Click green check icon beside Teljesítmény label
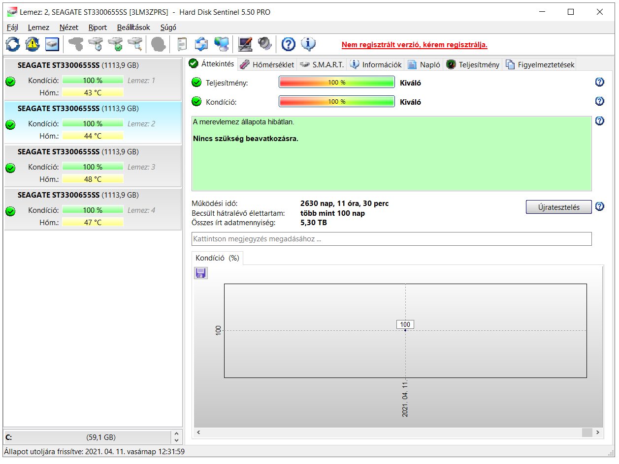Viewport: 619px width, 464px height. (x=196, y=82)
